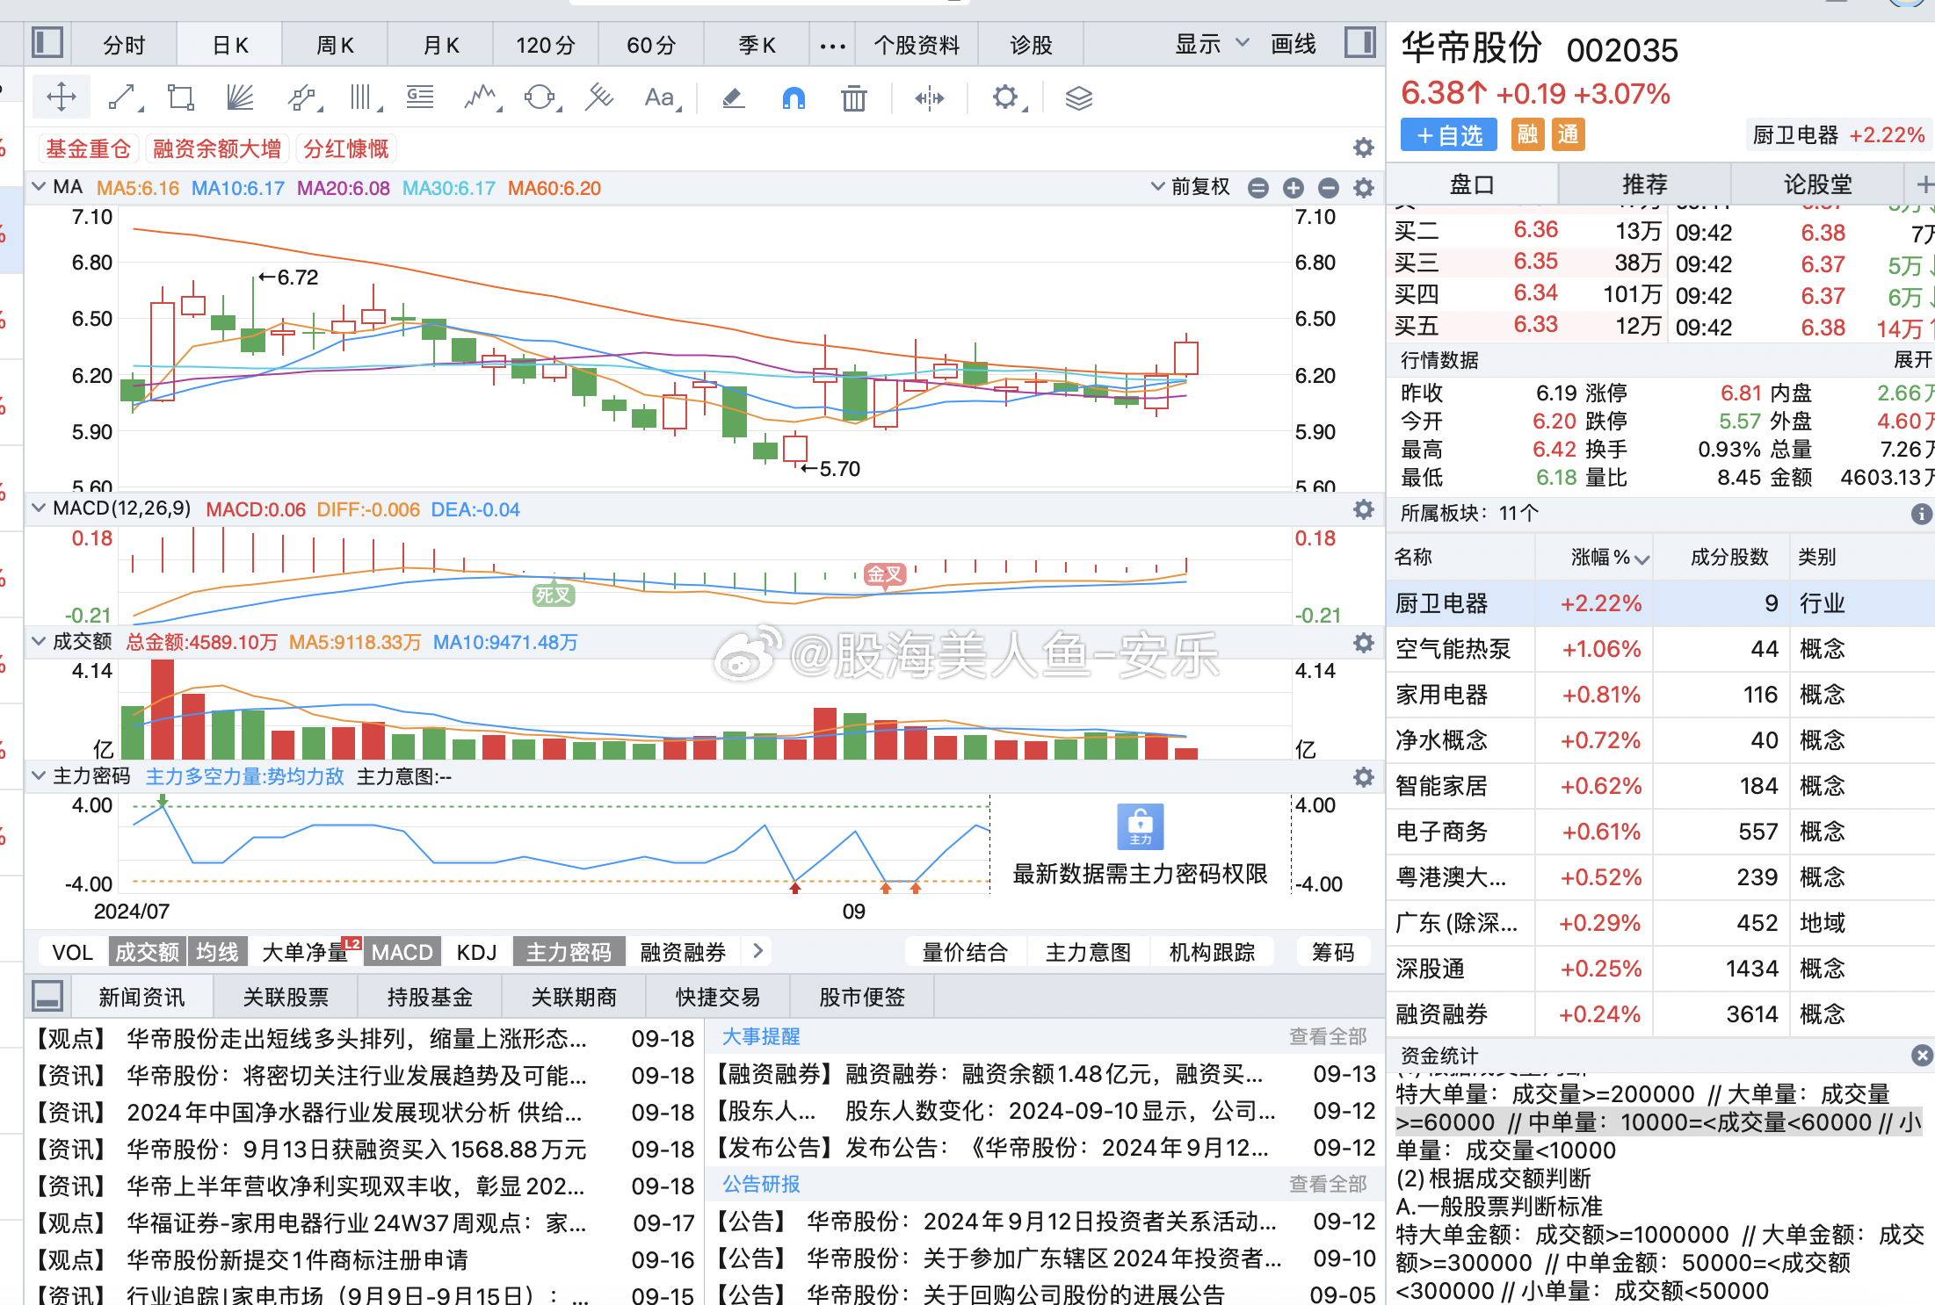Image resolution: width=1935 pixels, height=1305 pixels.
Task: Select the fan lines drawing tool
Action: click(240, 97)
